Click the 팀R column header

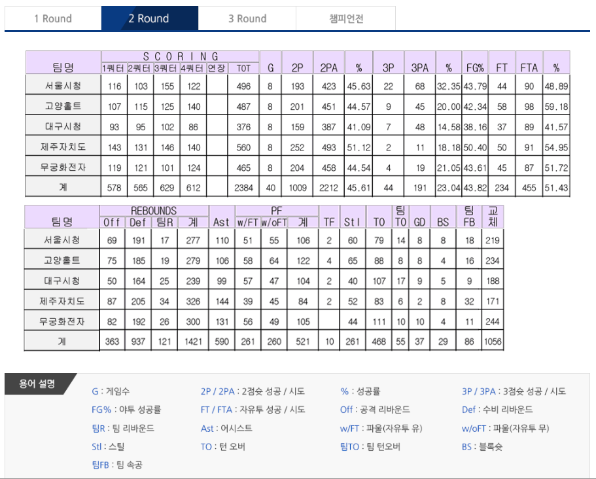(164, 222)
